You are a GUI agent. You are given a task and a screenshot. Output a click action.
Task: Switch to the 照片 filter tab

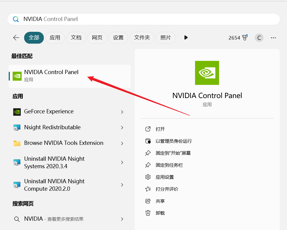point(166,37)
